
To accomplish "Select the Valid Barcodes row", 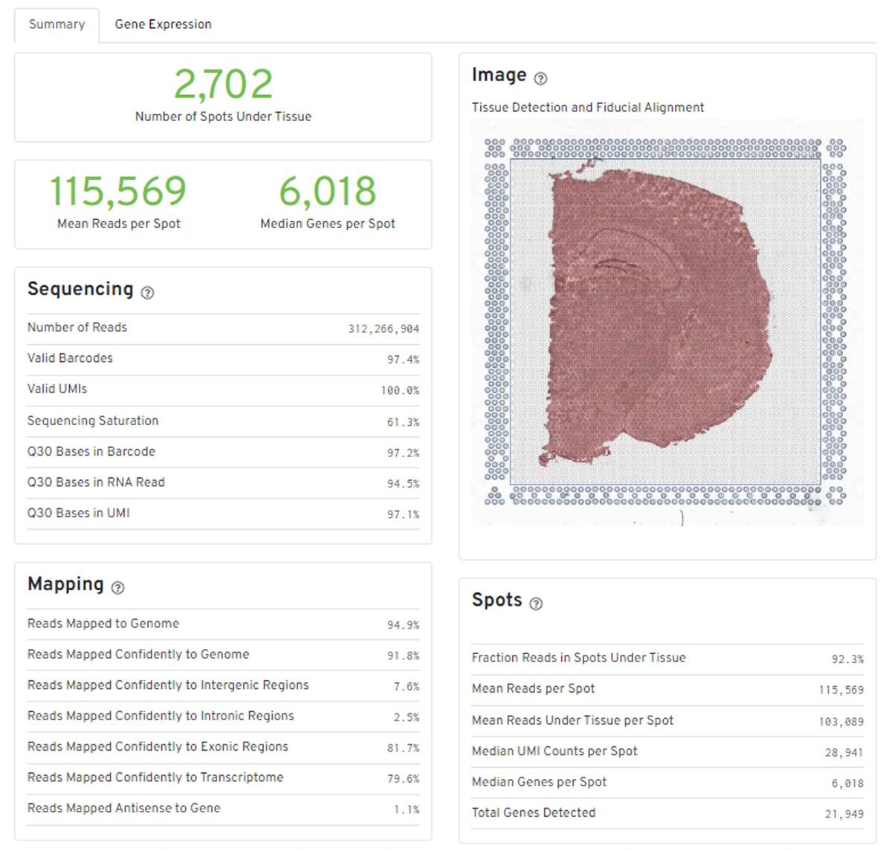I will (223, 360).
